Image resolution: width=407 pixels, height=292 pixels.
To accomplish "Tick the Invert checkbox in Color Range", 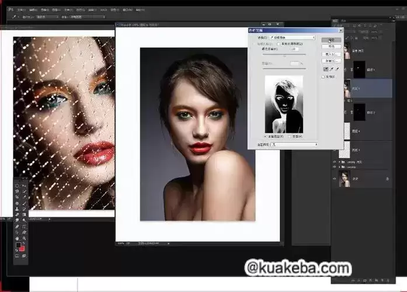I will coord(324,77).
